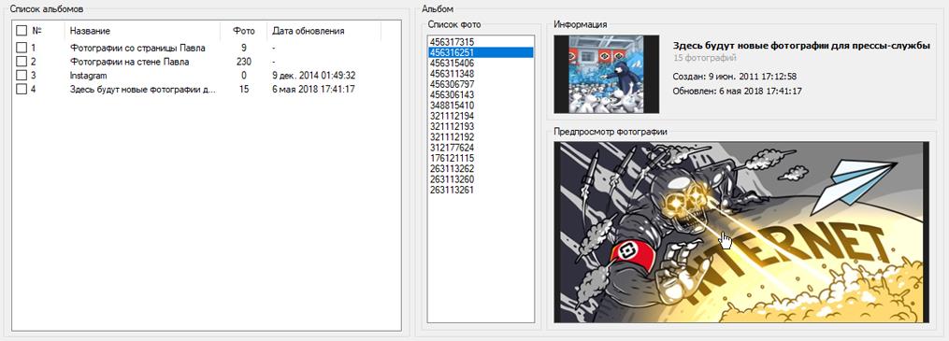Enable checkbox next to Instagram album
949x341 pixels.
tap(22, 76)
